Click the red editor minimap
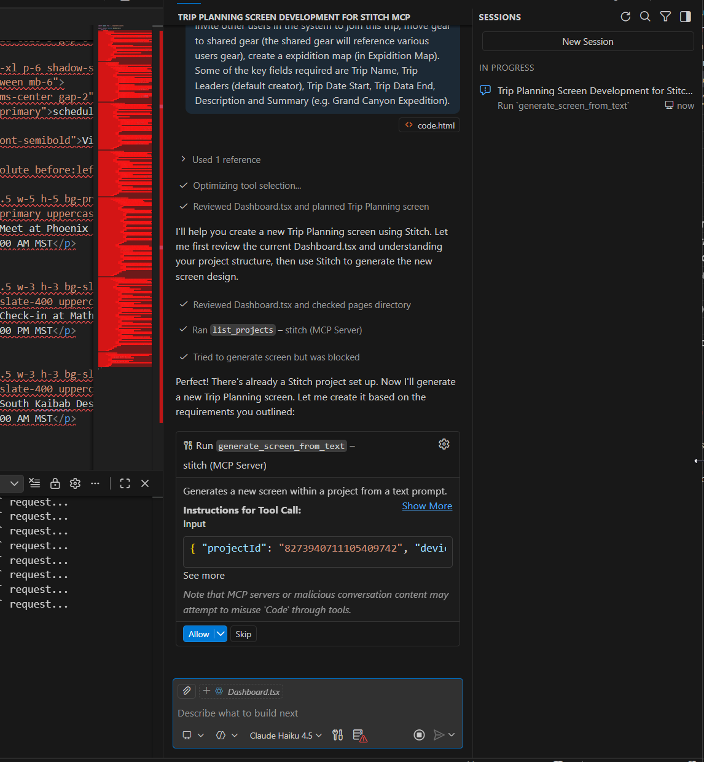Screen dimensions: 704x762 125,197
